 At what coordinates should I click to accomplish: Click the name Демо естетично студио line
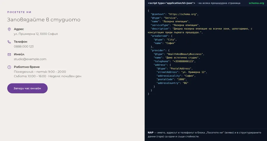tap(177, 58)
